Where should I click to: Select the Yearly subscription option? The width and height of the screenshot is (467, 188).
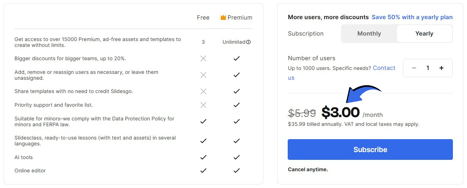pyautogui.click(x=424, y=34)
